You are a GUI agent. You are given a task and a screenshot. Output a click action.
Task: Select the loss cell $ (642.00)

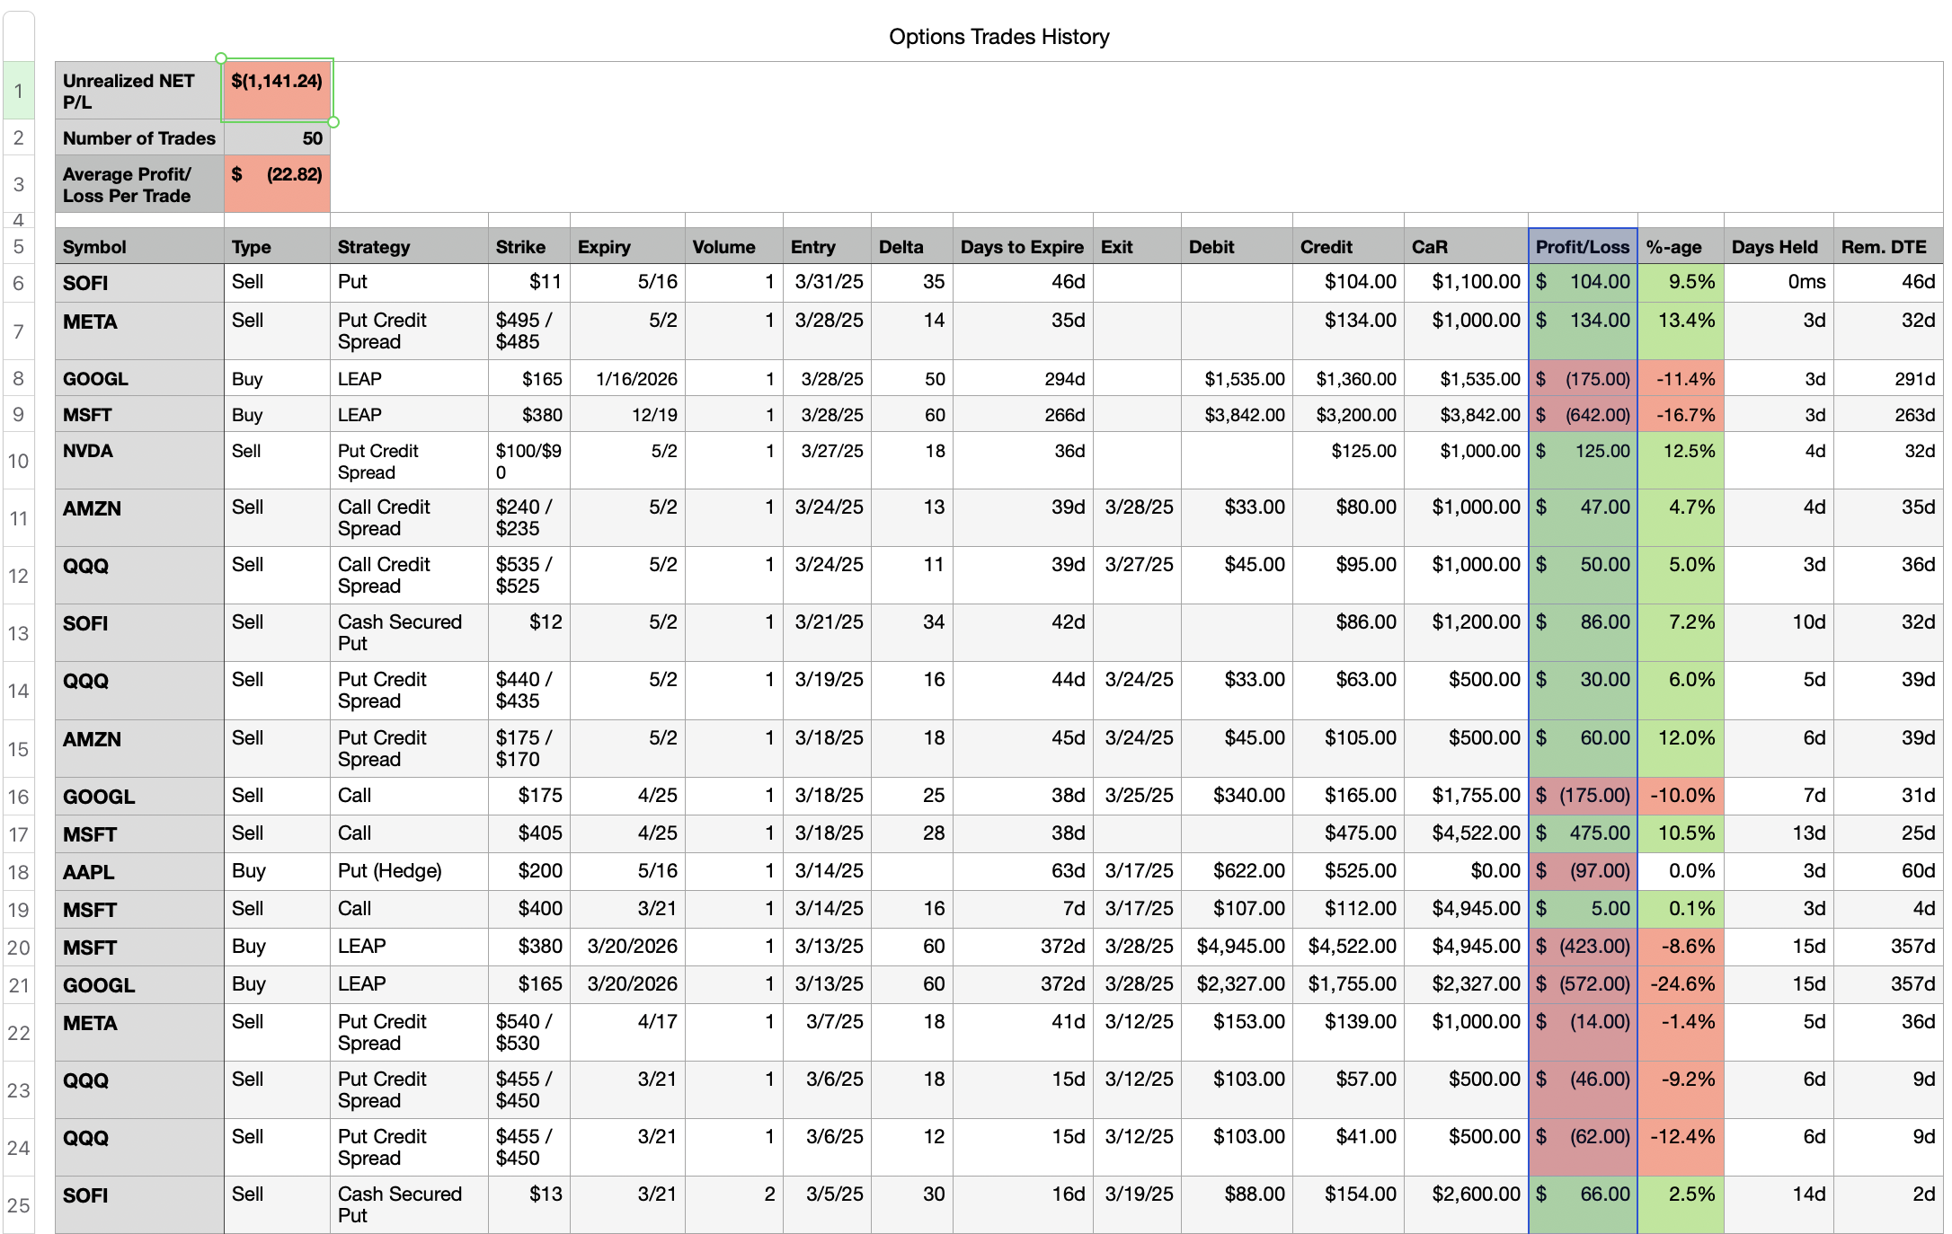pos(1583,415)
